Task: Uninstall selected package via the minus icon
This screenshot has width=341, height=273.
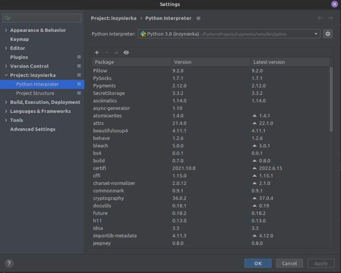Action: click(x=106, y=52)
